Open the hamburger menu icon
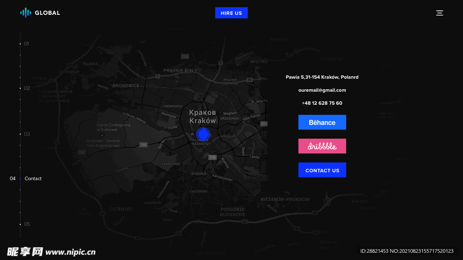 (x=439, y=13)
